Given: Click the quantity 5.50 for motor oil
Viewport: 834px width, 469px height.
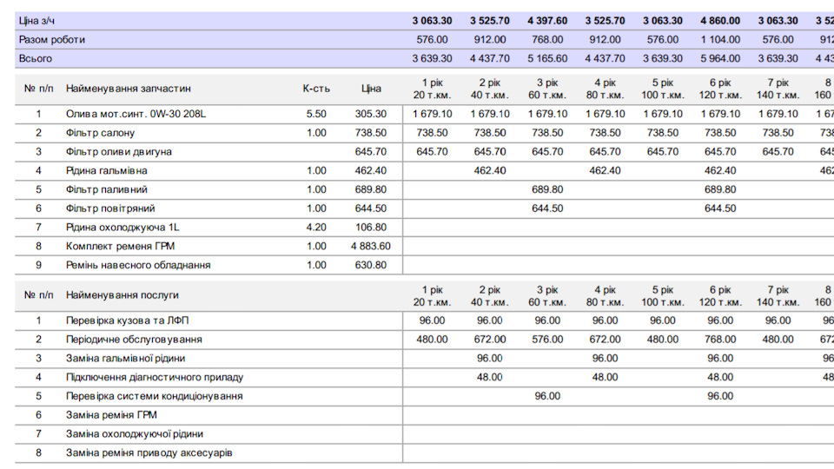Looking at the screenshot, I should [316, 114].
